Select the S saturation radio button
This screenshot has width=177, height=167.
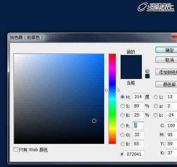pos(122,106)
